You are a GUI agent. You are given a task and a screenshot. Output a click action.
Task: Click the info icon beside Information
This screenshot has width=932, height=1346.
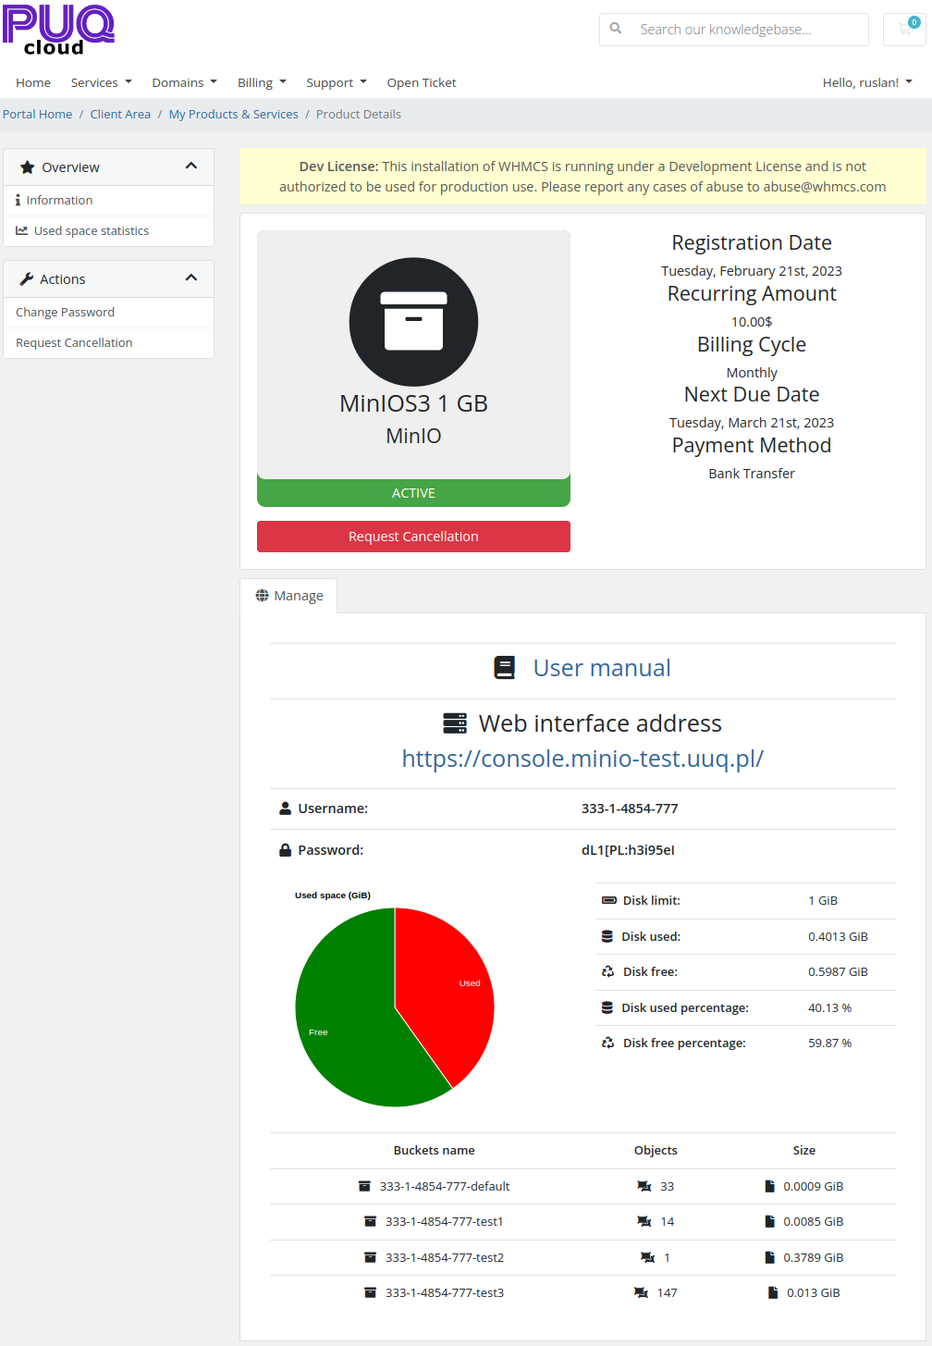[18, 200]
